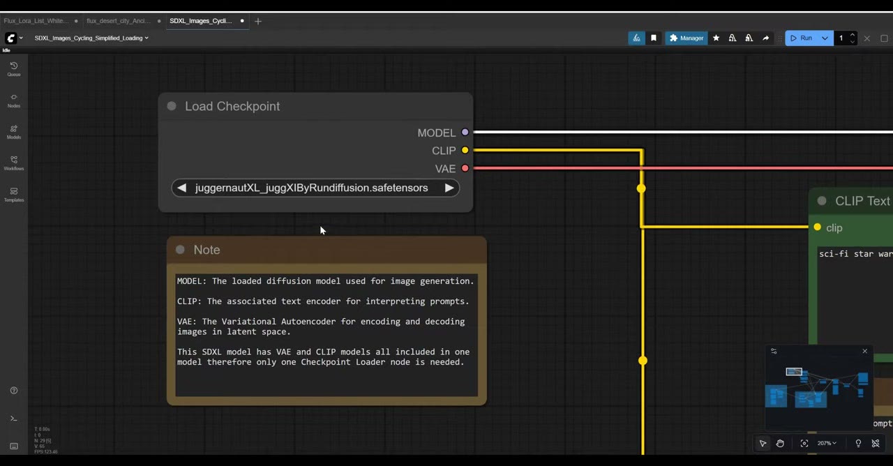This screenshot has height=466, width=893.
Task: Click the lower reroute dot on yellow link
Action: (x=643, y=361)
